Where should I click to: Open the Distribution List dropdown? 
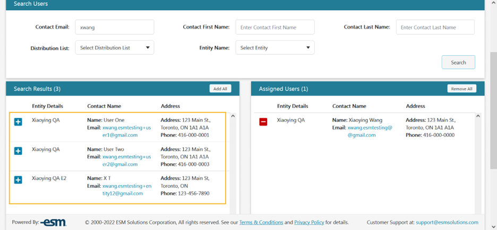coord(114,48)
